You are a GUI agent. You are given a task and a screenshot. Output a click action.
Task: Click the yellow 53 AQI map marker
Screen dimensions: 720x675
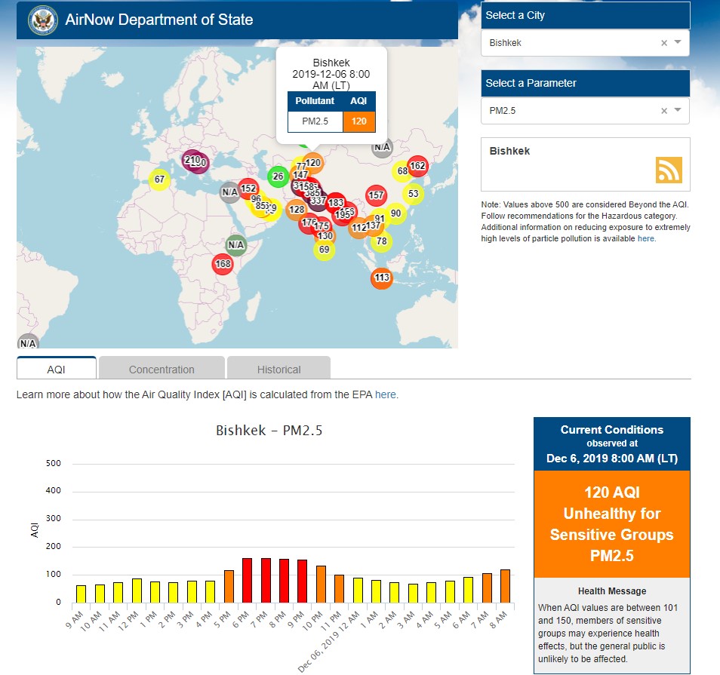413,194
